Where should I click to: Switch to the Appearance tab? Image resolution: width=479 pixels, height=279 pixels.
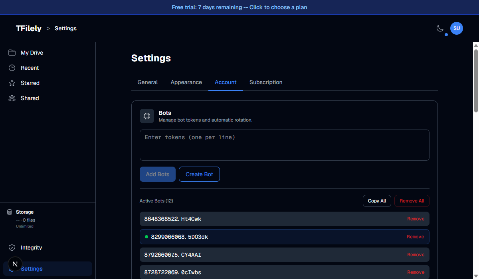[x=186, y=82]
